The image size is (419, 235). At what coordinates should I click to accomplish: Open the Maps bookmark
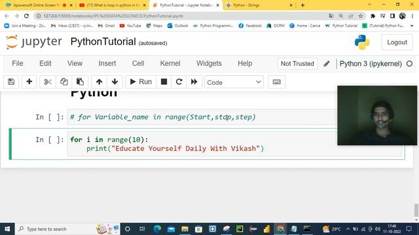pyautogui.click(x=155, y=25)
